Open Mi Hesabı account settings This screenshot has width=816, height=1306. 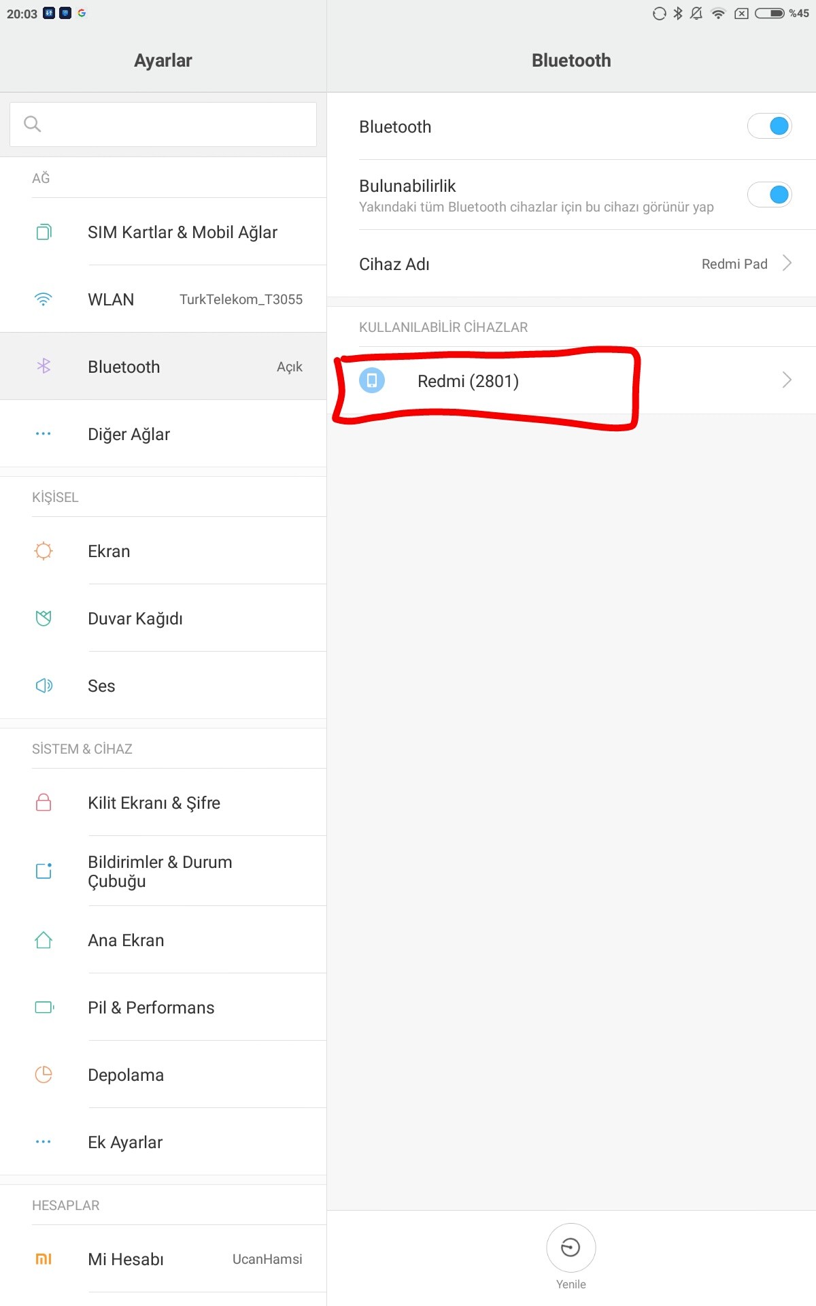tap(163, 1259)
